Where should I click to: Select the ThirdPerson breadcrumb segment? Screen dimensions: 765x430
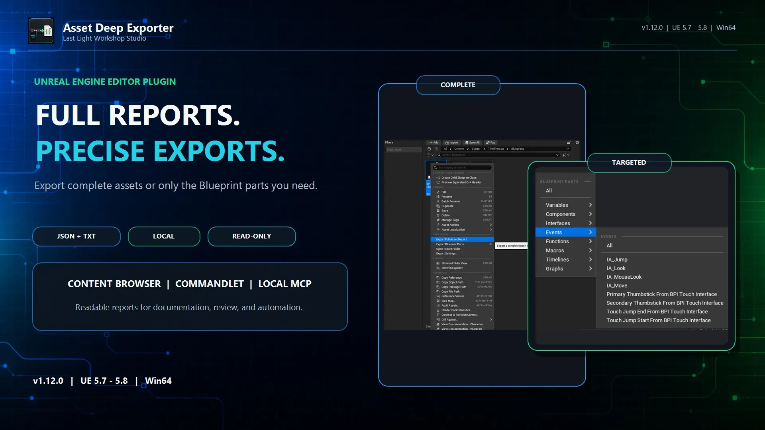[x=496, y=149]
